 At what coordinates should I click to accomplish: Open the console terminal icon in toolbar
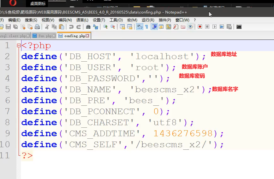(x=239, y=27)
